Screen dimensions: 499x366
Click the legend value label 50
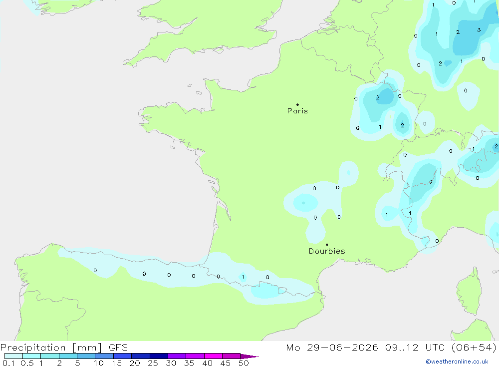(x=244, y=363)
